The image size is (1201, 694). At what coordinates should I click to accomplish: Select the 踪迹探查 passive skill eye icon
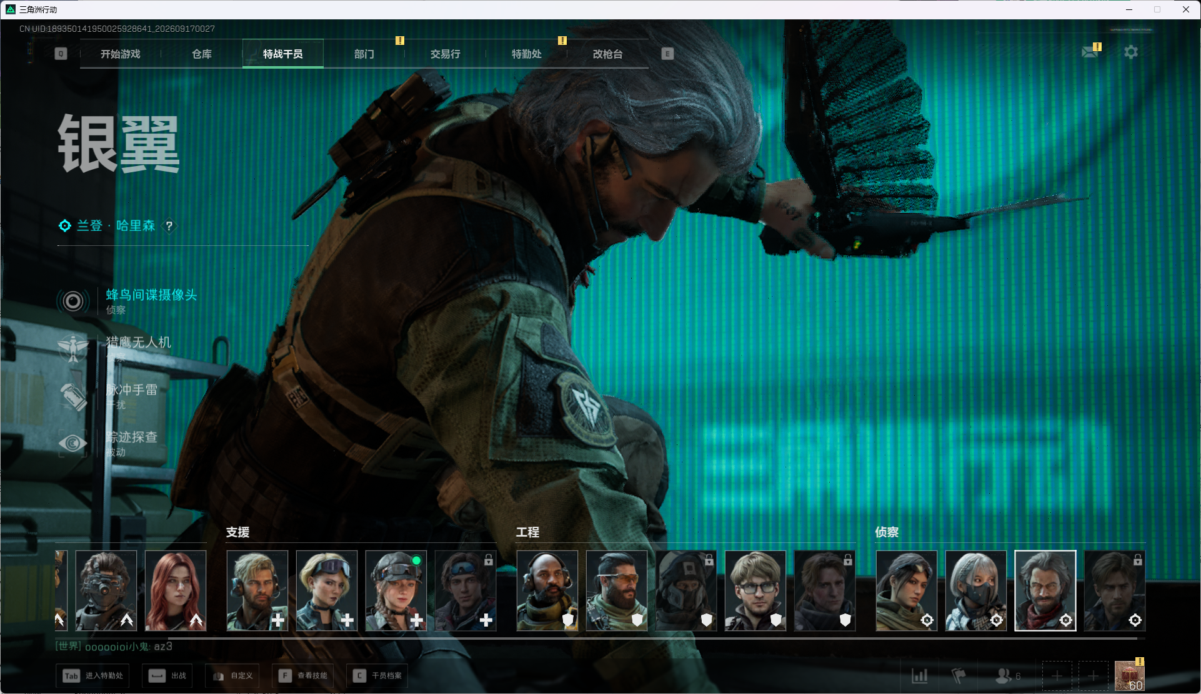pyautogui.click(x=73, y=444)
